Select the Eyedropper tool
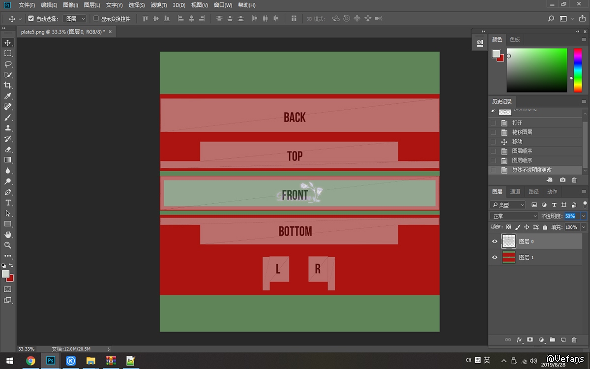The height and width of the screenshot is (369, 590). pos(8,96)
